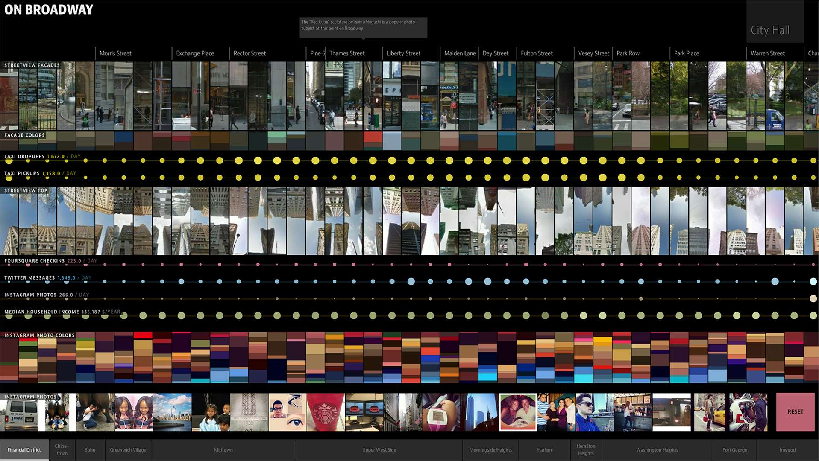Select the Warren Street label
819x461 pixels.
[x=767, y=53]
